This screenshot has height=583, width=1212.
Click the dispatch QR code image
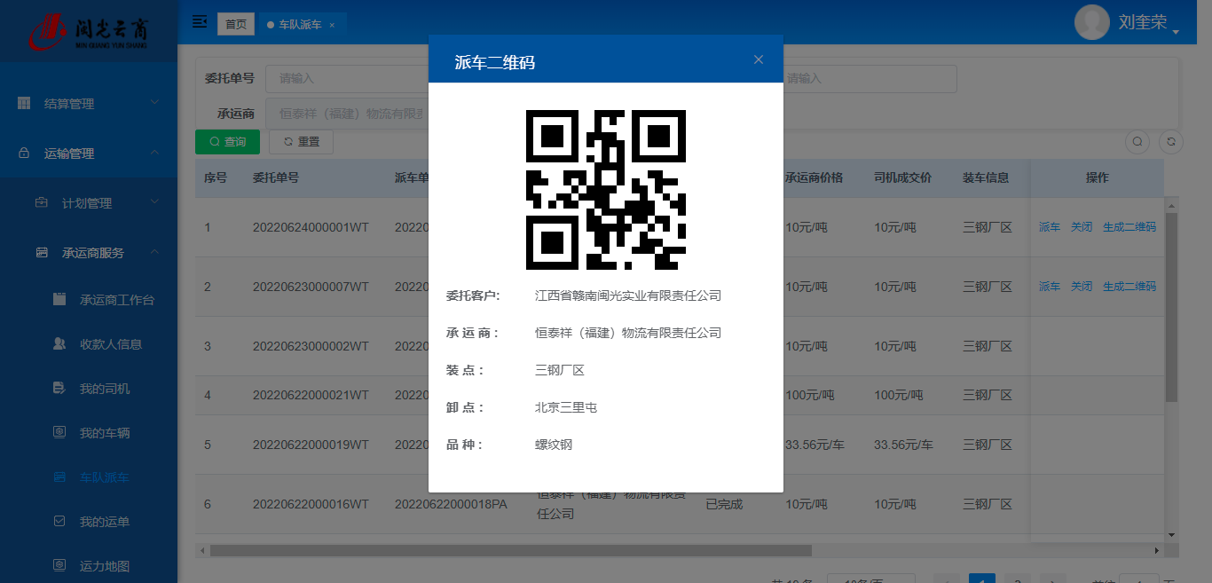[606, 190]
